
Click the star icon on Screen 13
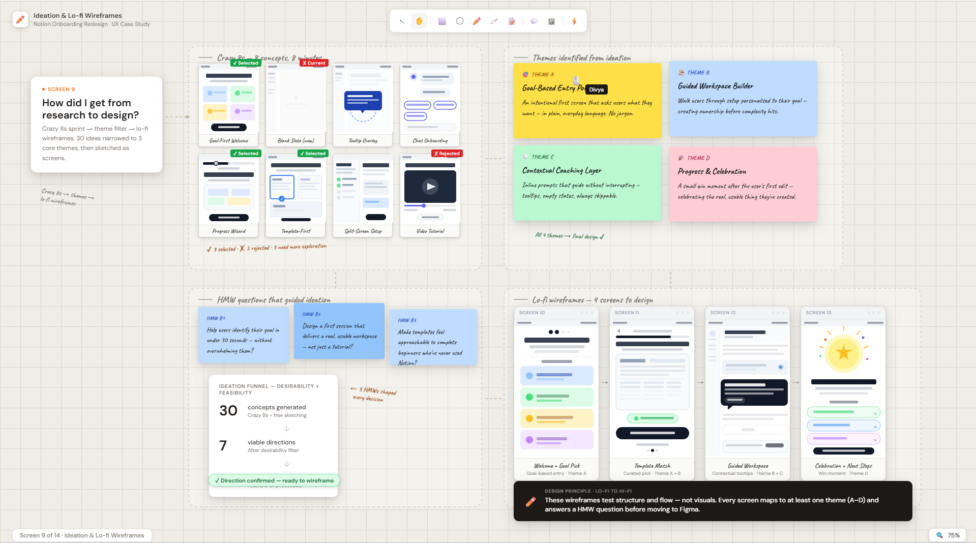tap(843, 352)
